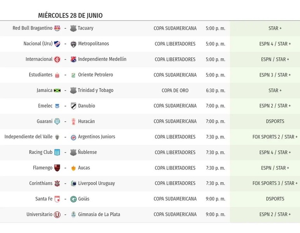The image size is (300, 233).
Task: Click the Goiás green G logo
Action: point(73,199)
